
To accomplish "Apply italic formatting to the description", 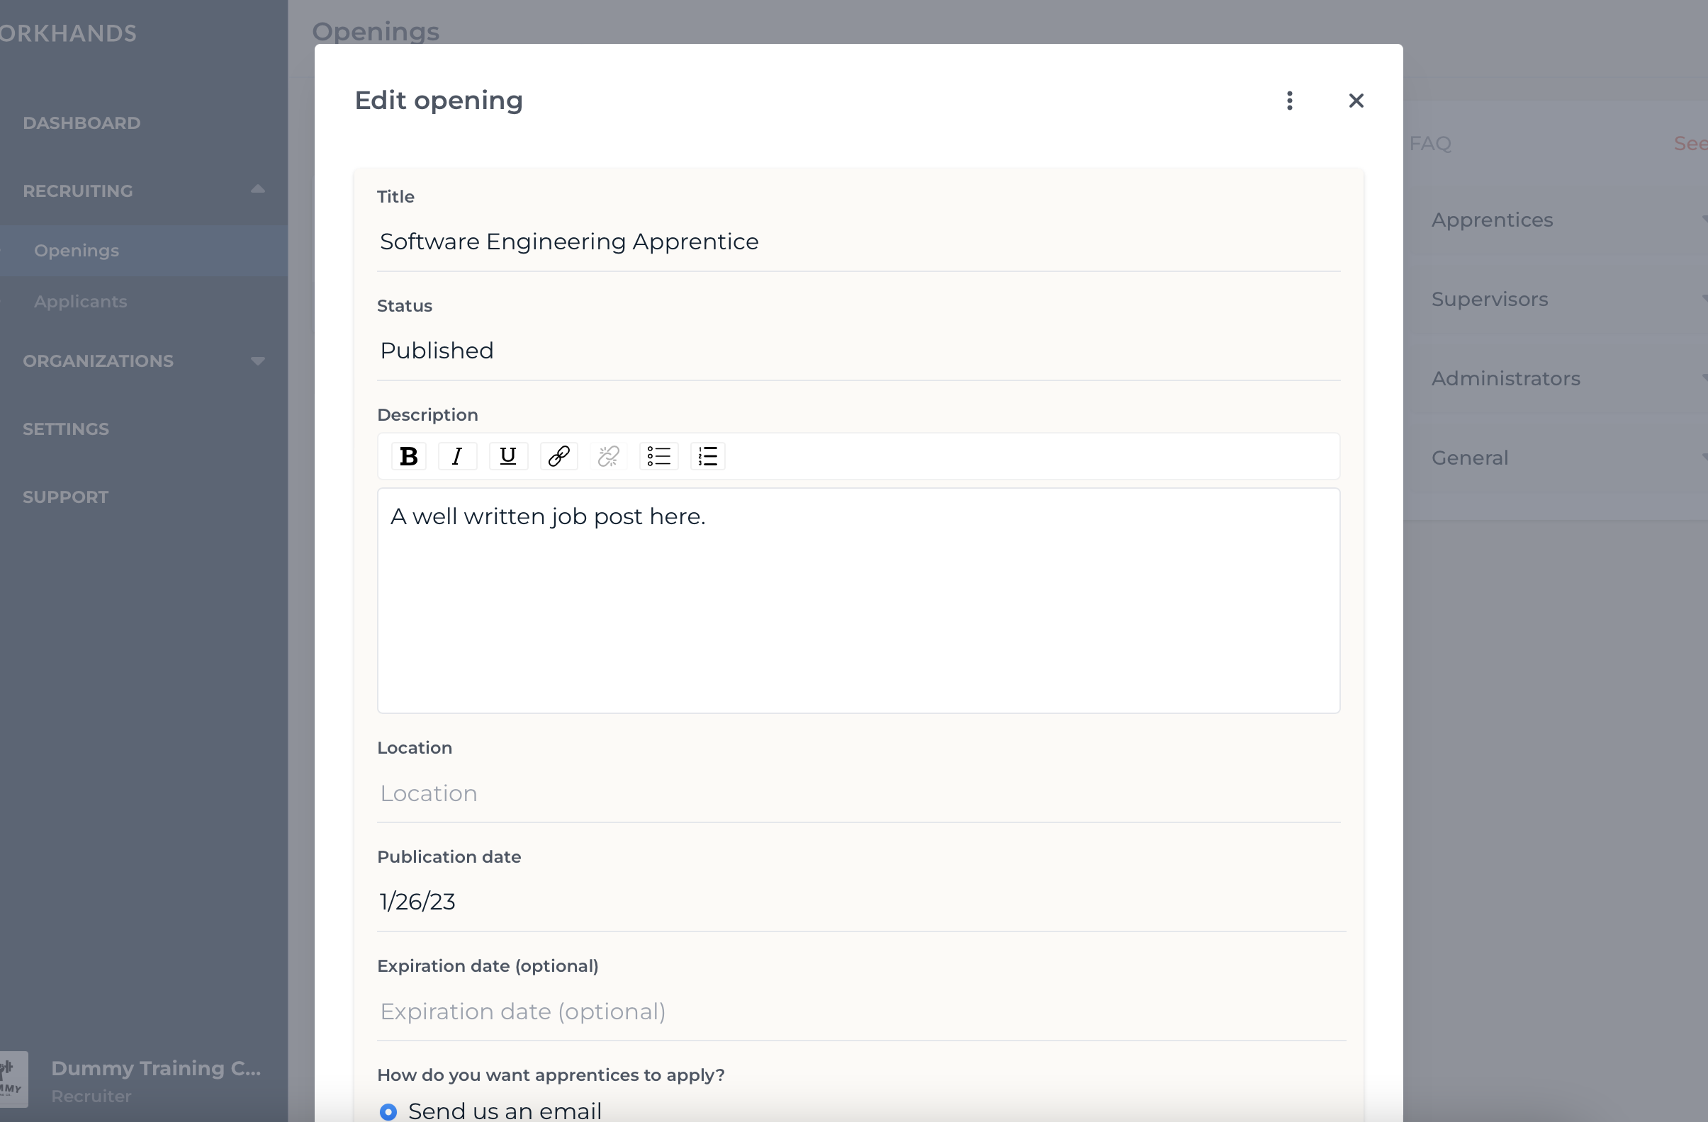I will 457,455.
